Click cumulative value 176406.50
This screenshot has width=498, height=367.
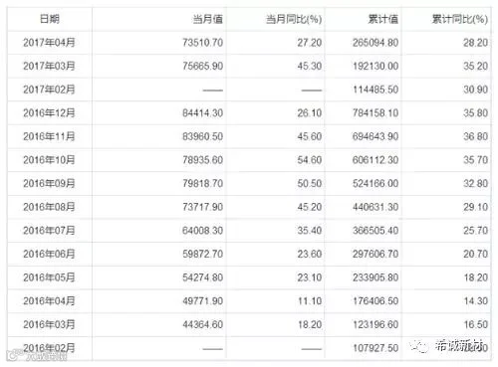click(375, 301)
